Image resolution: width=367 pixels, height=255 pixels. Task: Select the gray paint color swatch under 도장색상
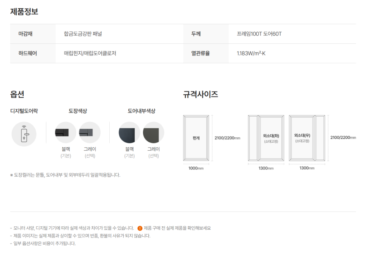click(x=90, y=132)
